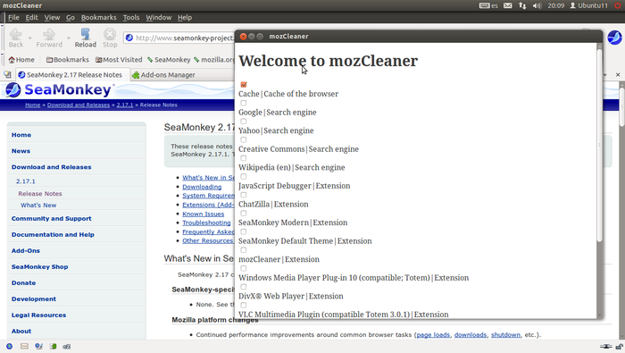625x353 pixels.
Task: Check the Creative Commons search engine checkbox
Action: [244, 139]
